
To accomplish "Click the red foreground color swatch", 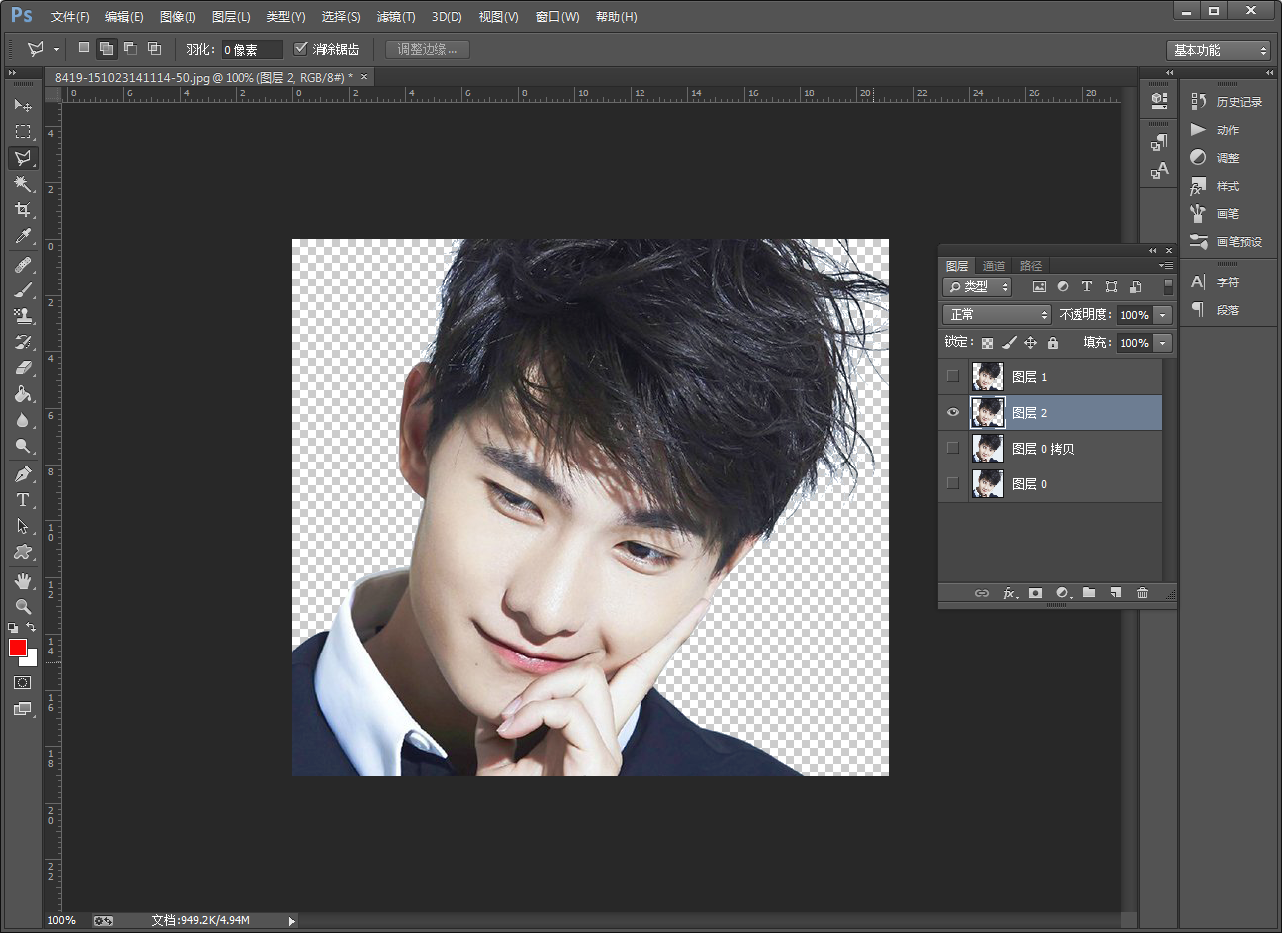I will click(18, 648).
